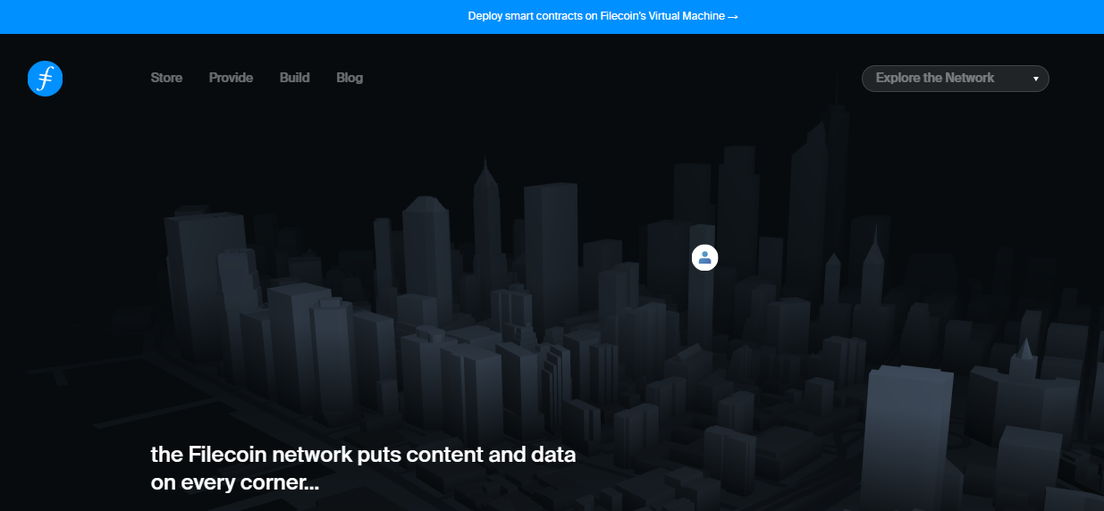Open the Store menu item
This screenshot has width=1104, height=511.
point(166,78)
